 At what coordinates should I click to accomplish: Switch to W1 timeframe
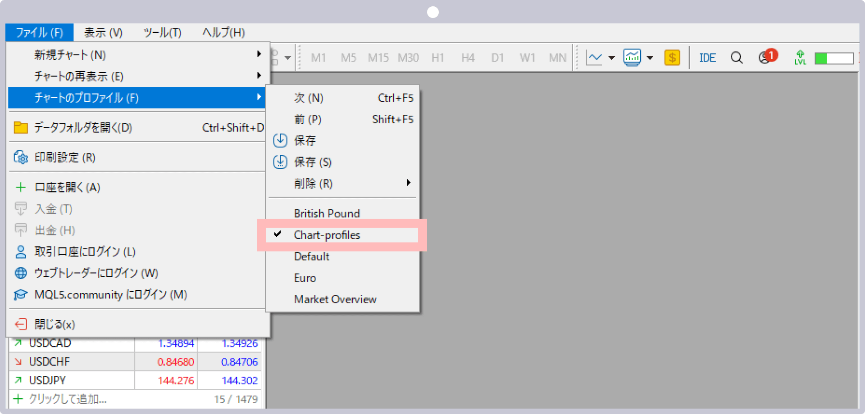[527, 58]
